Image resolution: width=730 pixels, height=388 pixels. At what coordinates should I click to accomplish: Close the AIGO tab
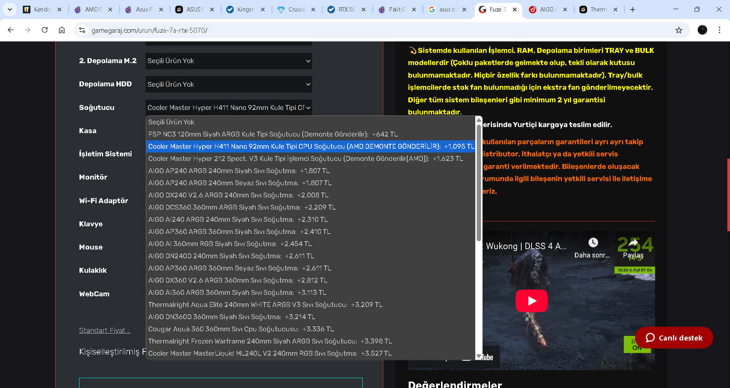pyautogui.click(x=565, y=10)
